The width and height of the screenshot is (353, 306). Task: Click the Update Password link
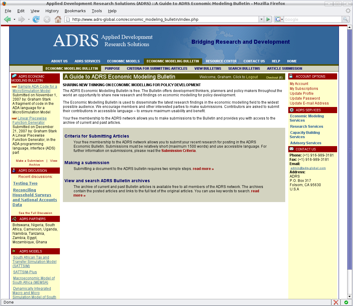coord(305,98)
